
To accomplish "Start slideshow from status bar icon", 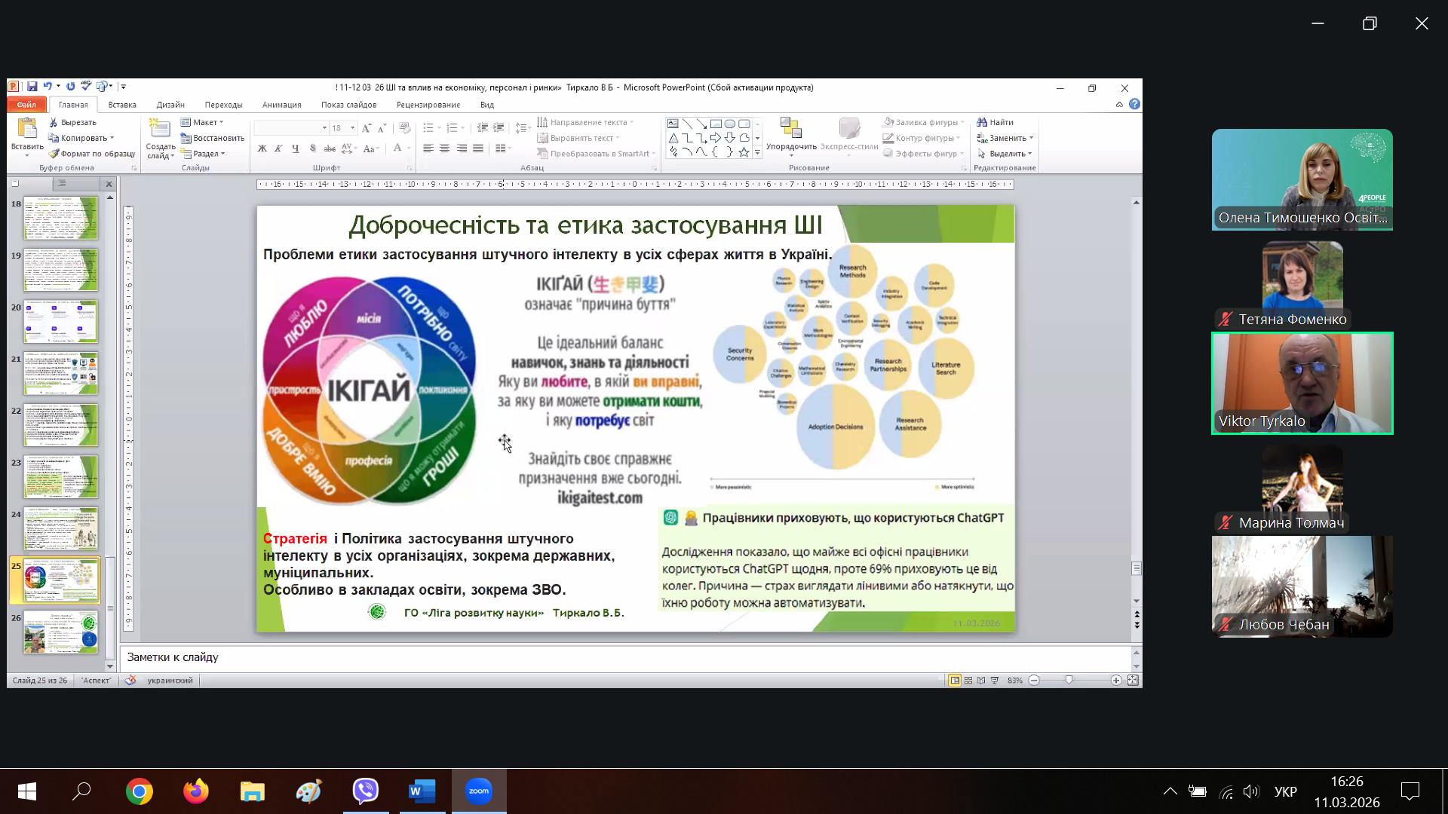I will 995,681.
